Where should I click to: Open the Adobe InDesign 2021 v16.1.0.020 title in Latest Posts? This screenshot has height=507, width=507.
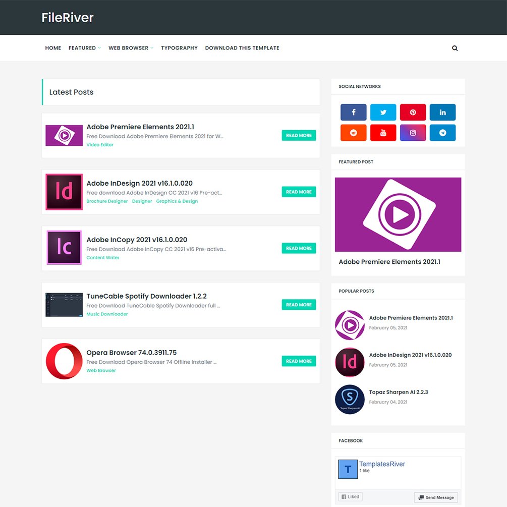[x=139, y=183]
